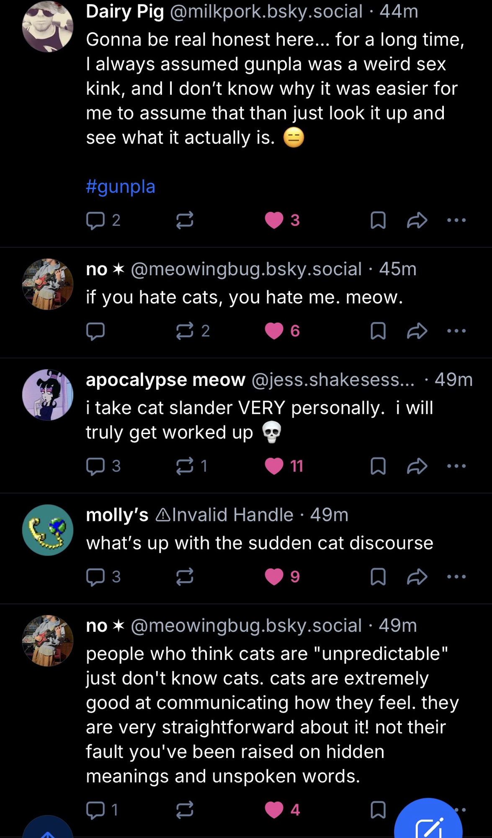
Task: Repost Dairy Pig's gunpla post
Action: 185,220
